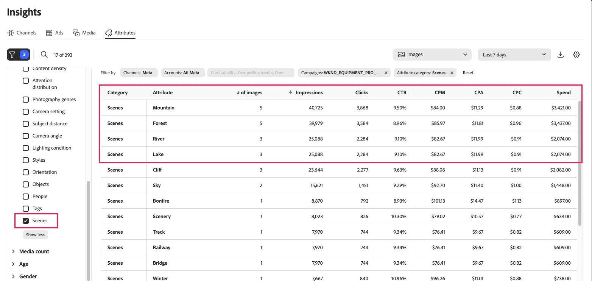Remove the Campaigns filter chip

coord(386,73)
